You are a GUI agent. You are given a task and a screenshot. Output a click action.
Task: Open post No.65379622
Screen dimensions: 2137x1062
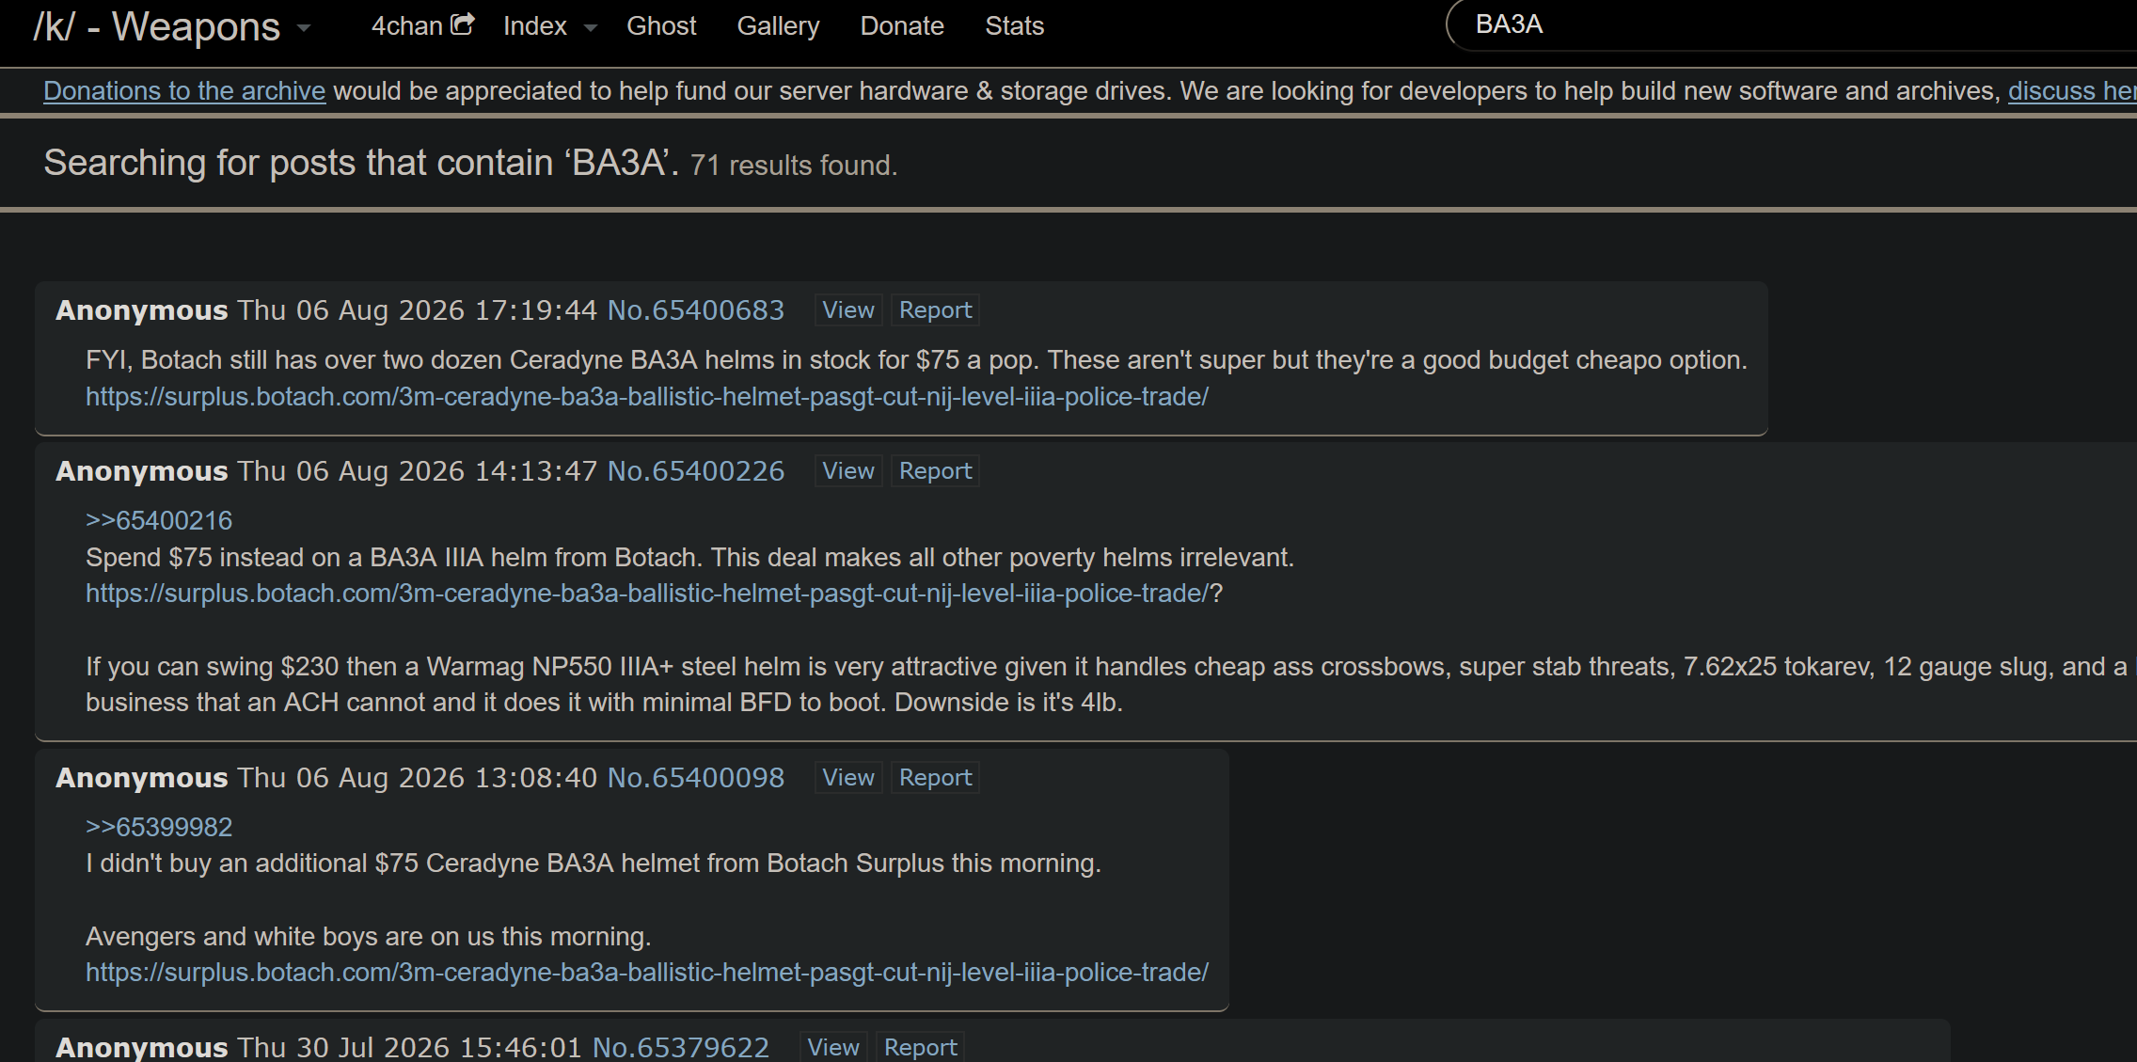[x=680, y=1047]
